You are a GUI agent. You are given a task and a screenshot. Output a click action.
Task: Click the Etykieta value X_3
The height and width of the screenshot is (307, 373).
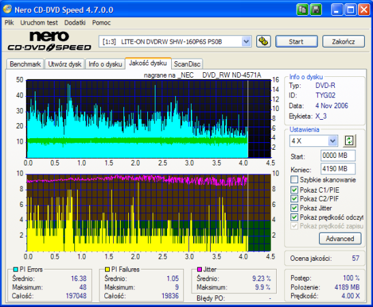pyautogui.click(x=321, y=116)
